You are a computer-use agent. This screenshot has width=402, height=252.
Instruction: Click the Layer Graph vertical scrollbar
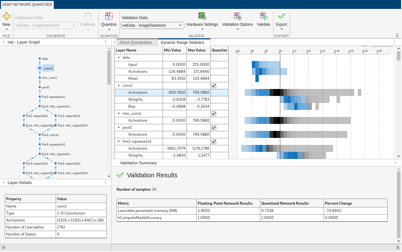point(109,67)
